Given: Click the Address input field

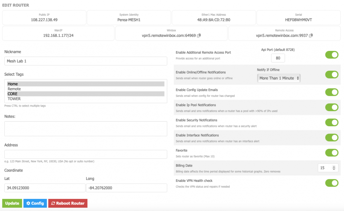Looking at the screenshot, I should pos(86,154).
